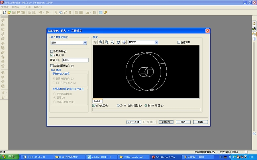Click the Select cursor arrow icon

[x=56, y=12]
